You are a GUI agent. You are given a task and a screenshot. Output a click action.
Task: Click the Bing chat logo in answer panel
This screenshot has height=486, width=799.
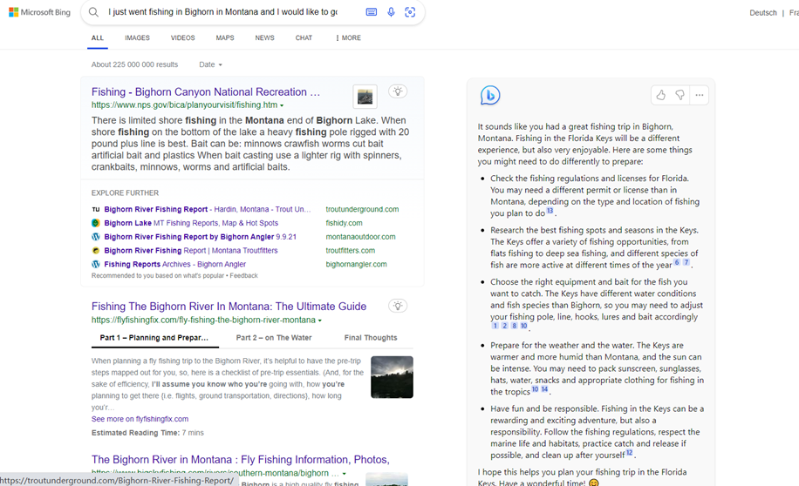click(x=490, y=95)
